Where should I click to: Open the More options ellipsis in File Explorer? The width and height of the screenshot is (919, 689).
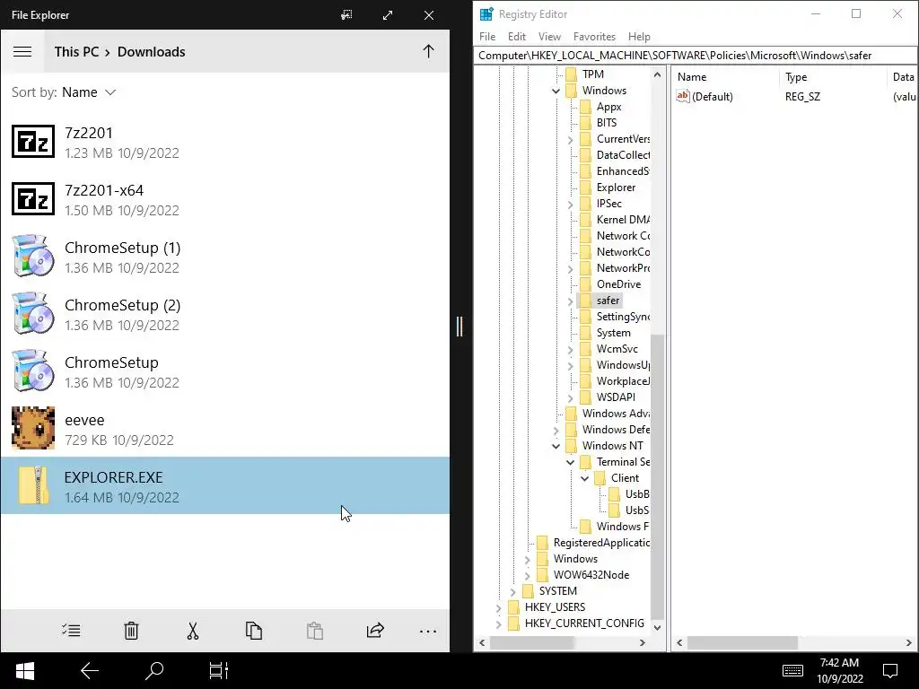pyautogui.click(x=428, y=632)
